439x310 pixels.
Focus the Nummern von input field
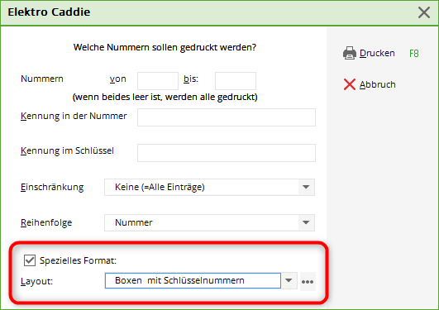[x=158, y=81]
